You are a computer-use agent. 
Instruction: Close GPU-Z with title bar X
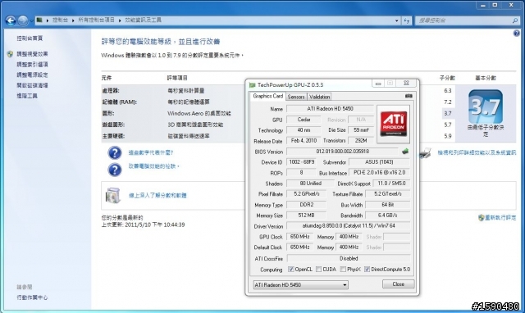[x=406, y=84]
